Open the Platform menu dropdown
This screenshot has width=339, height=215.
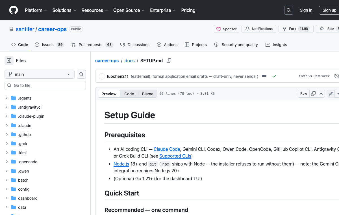(x=36, y=10)
